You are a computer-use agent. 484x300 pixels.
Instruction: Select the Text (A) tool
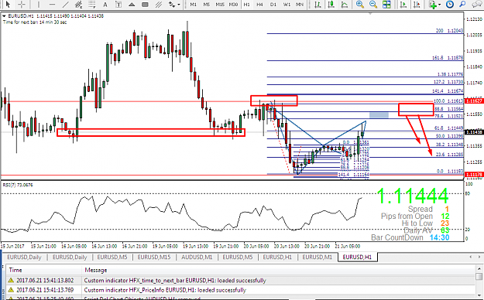(105, 5)
